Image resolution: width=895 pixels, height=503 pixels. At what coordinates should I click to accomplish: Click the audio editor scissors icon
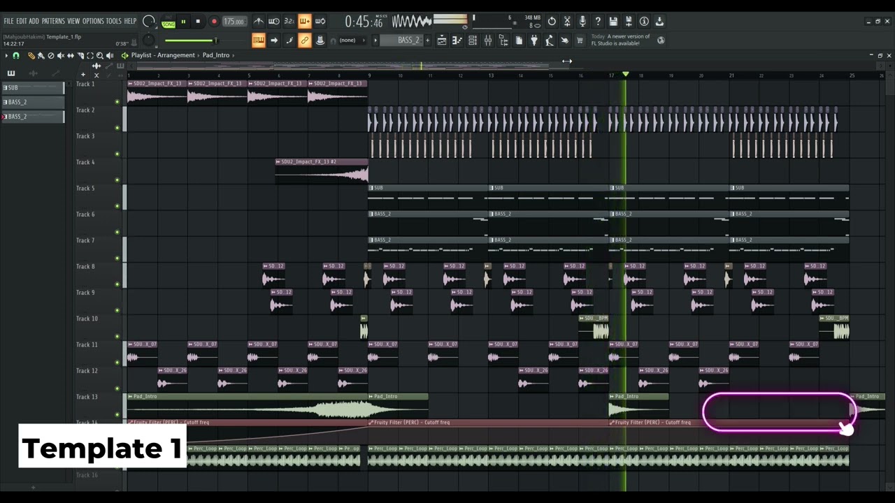(567, 21)
